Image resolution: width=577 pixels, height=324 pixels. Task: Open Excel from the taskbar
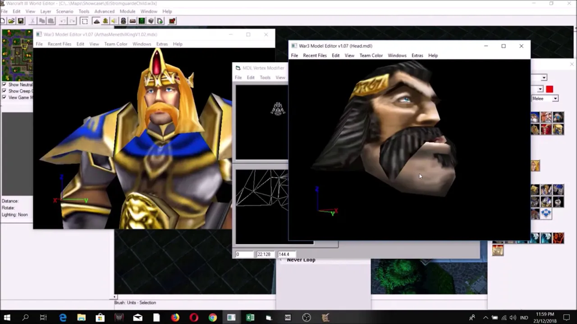[250, 318]
